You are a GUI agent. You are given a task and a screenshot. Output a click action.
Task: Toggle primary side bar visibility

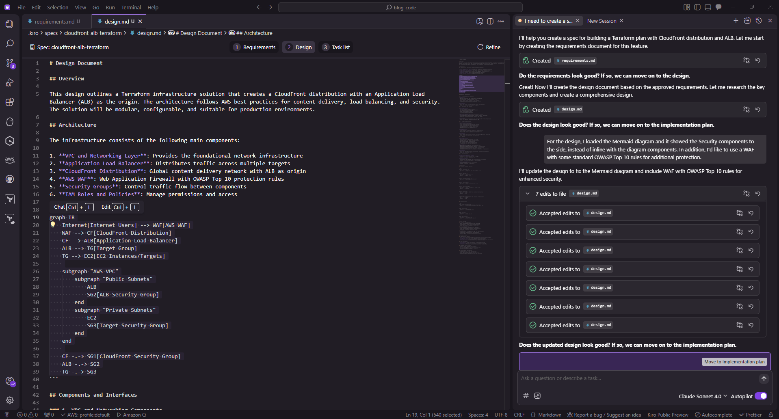(x=697, y=7)
